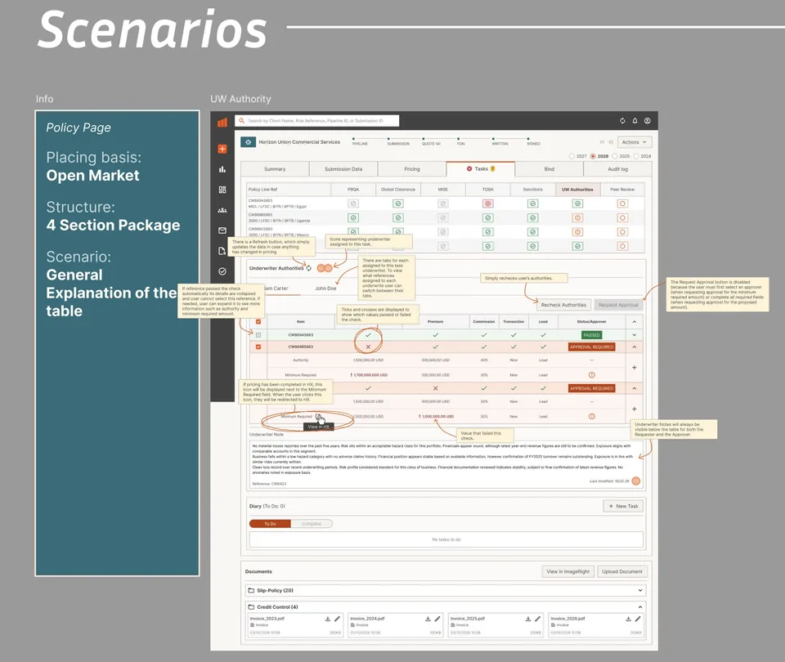Click the plus button in the CW869B5883 details

pos(635,367)
